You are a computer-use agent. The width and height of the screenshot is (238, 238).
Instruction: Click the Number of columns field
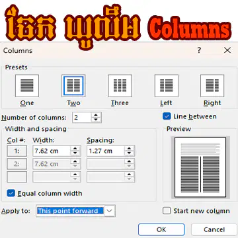click(82, 118)
